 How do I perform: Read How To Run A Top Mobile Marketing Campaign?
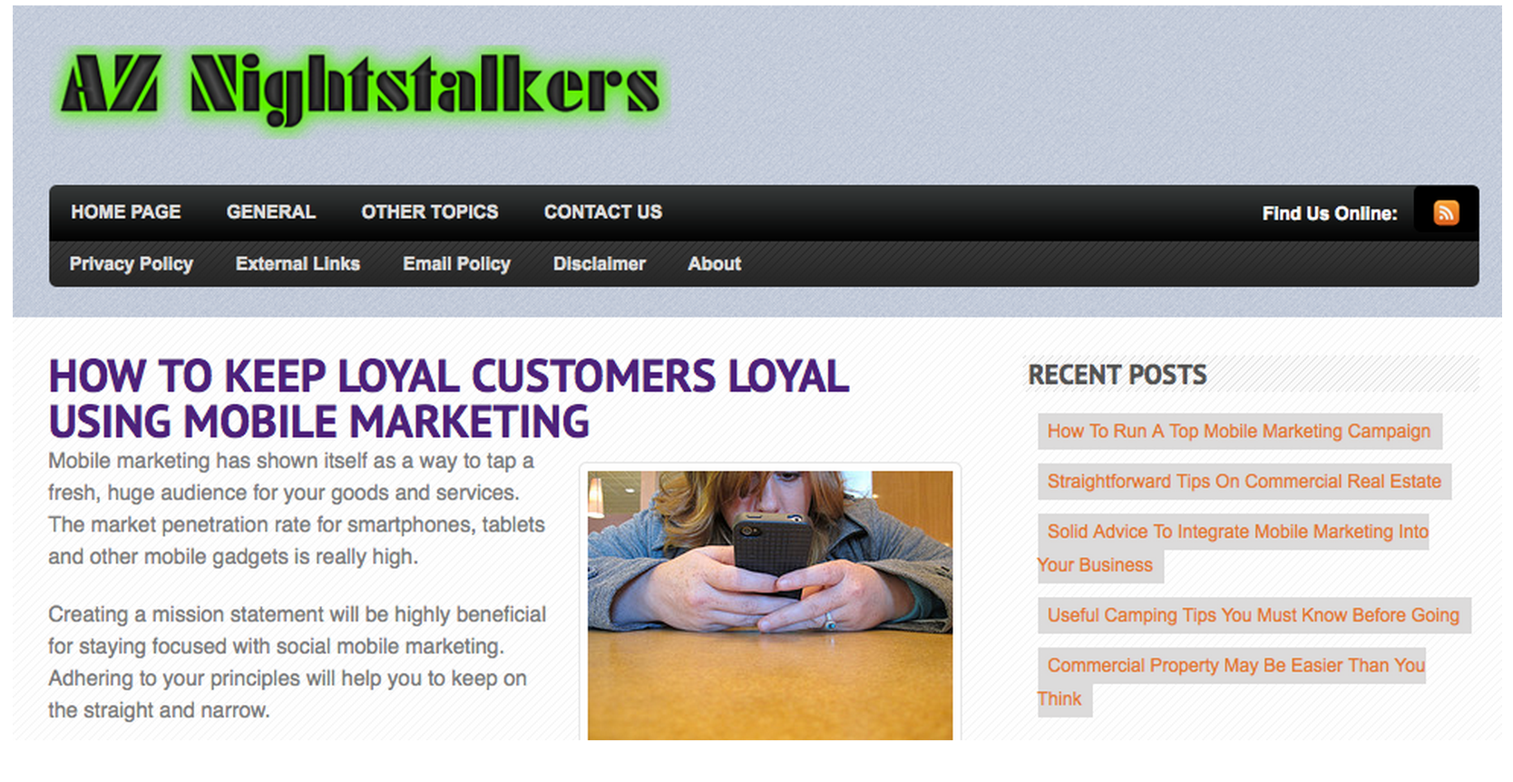(x=1239, y=432)
